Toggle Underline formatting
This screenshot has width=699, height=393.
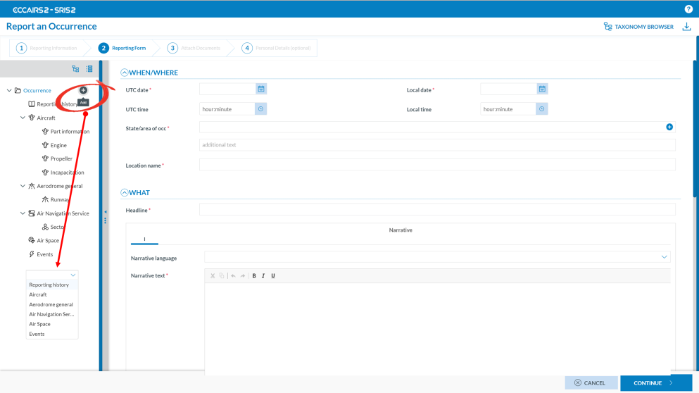[273, 275]
